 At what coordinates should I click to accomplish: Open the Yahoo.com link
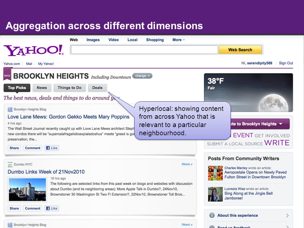(12, 64)
